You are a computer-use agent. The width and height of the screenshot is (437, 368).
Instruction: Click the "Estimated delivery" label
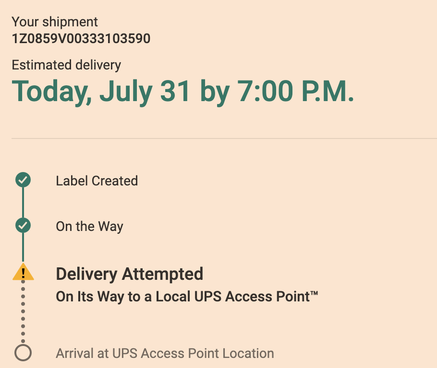coord(66,65)
